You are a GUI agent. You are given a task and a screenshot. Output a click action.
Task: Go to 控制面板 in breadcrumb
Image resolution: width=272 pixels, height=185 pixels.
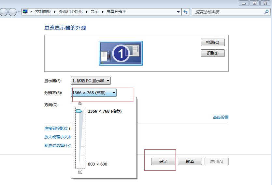[43, 12]
